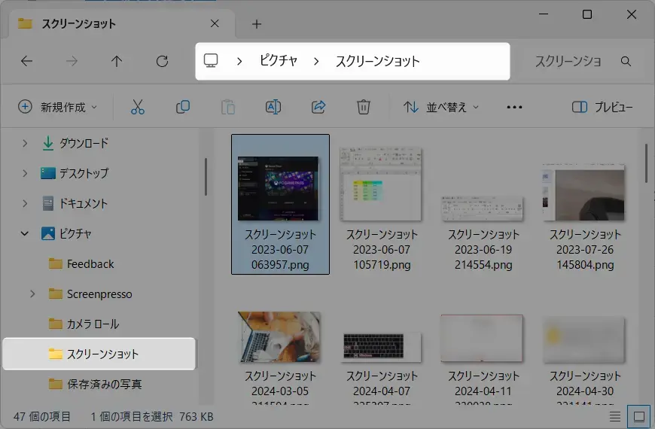Collapse the ピクチャ tree node

(x=25, y=233)
